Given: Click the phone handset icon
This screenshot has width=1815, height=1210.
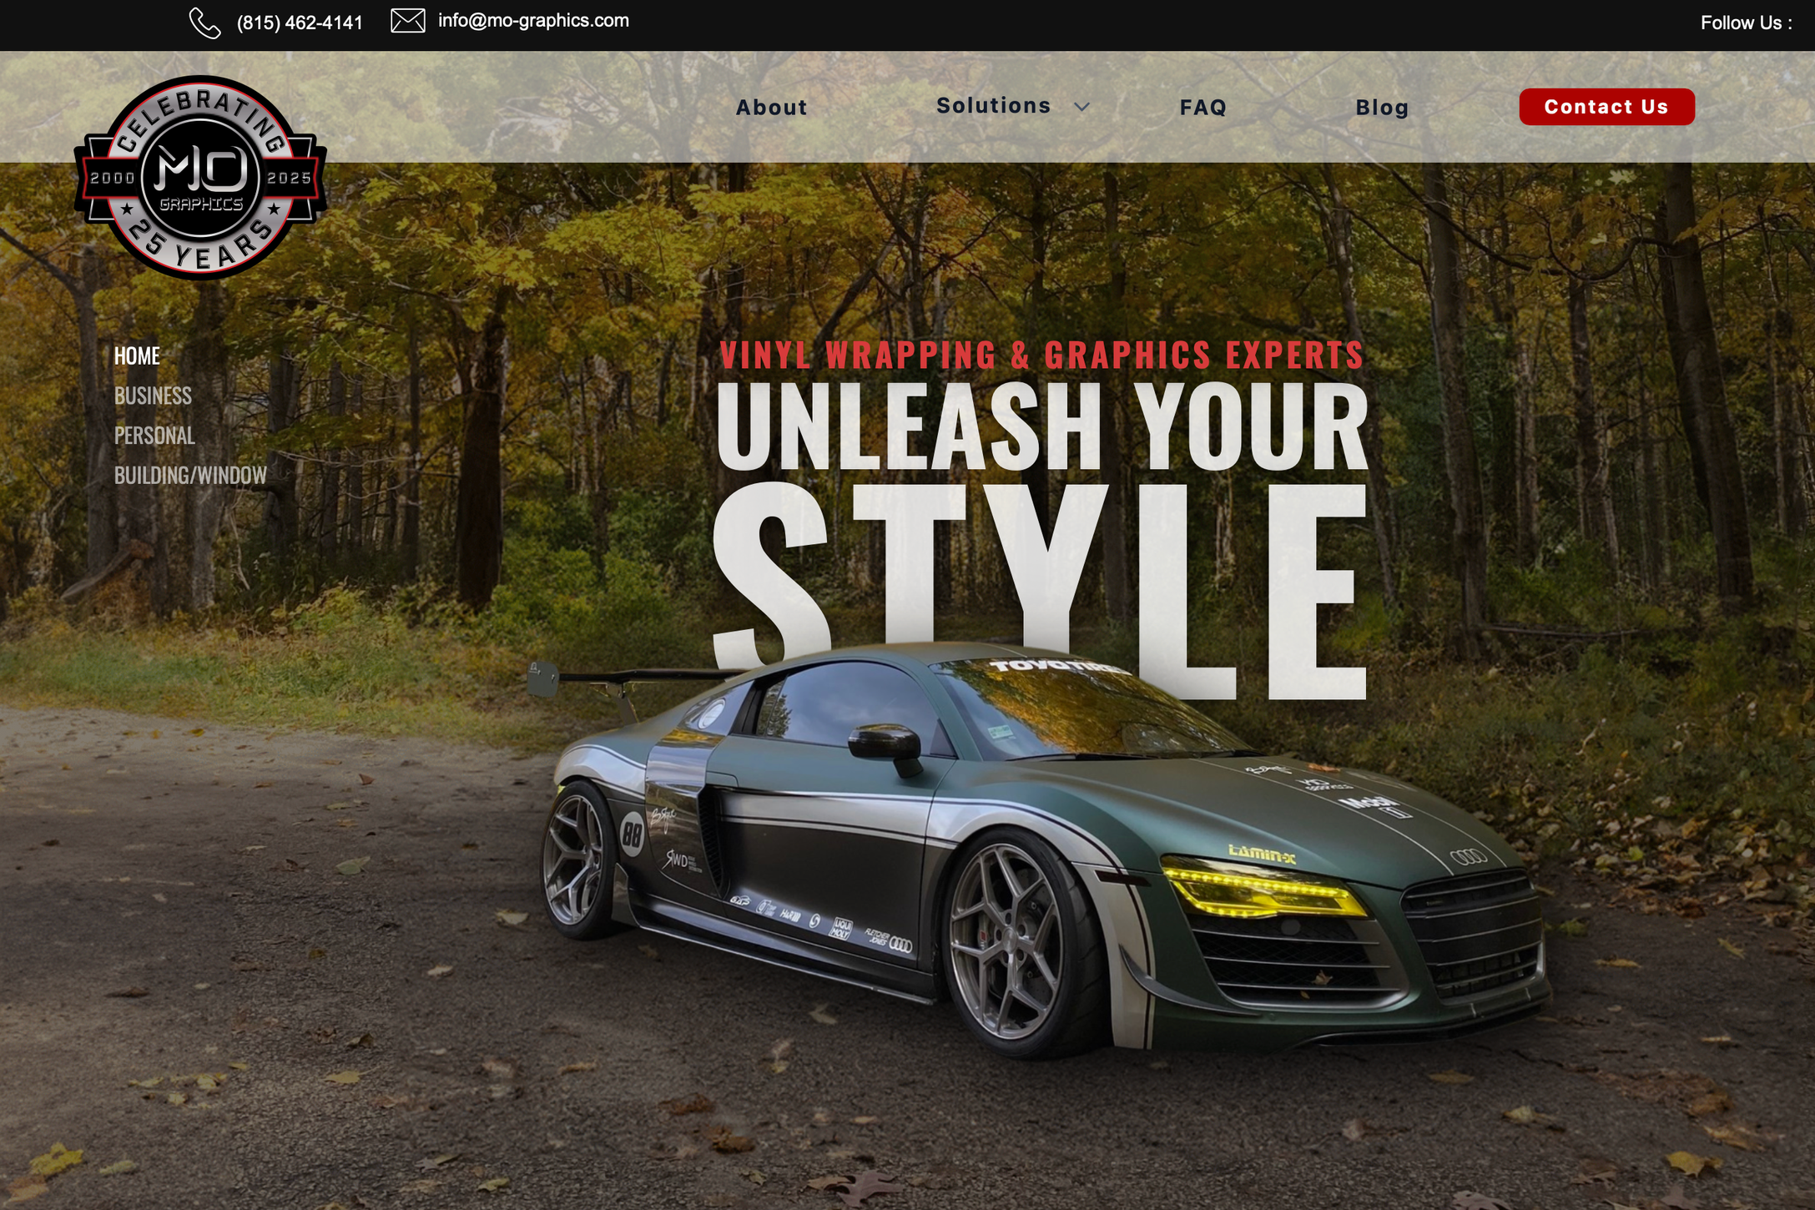Looking at the screenshot, I should point(204,23).
